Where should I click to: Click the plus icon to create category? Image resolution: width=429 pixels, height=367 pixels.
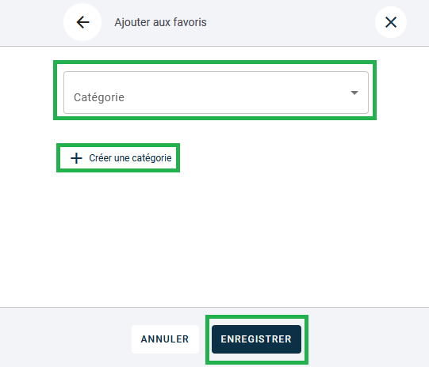[x=76, y=158]
